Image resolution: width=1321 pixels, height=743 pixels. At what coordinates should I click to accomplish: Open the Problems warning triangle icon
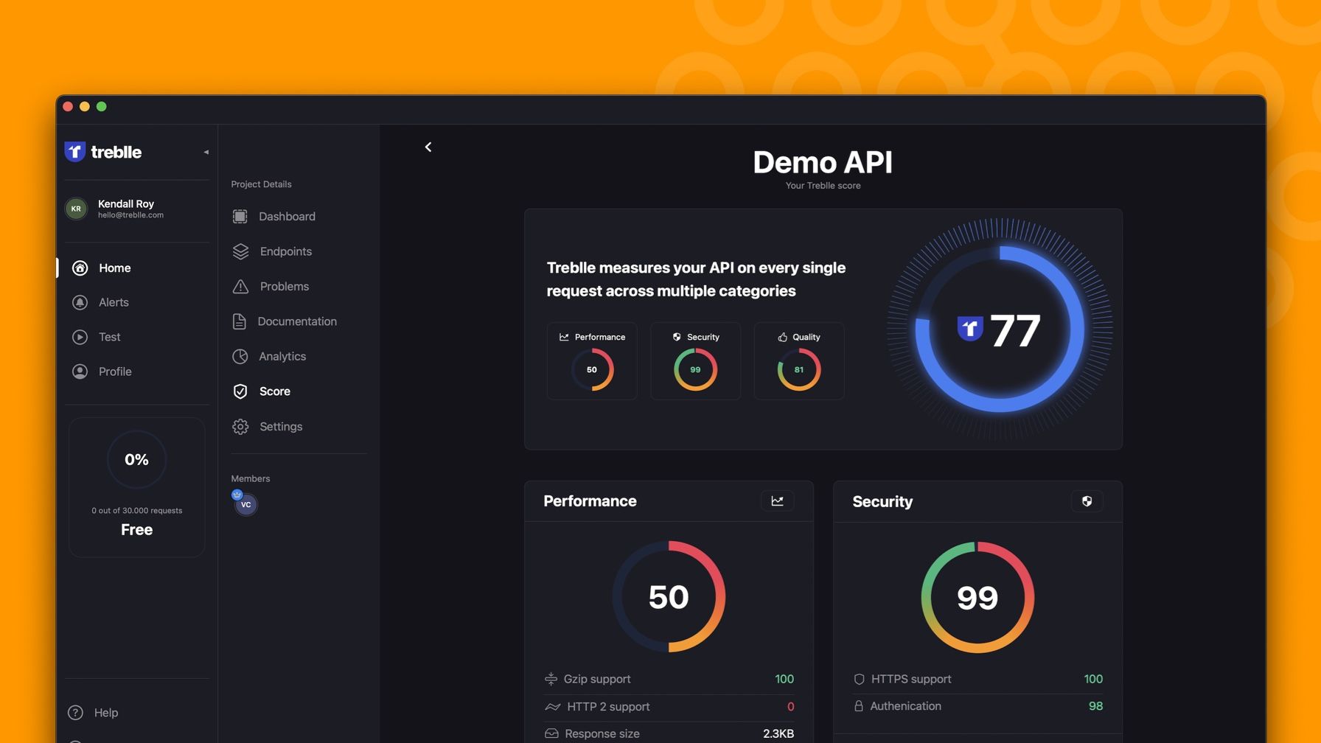pyautogui.click(x=240, y=286)
